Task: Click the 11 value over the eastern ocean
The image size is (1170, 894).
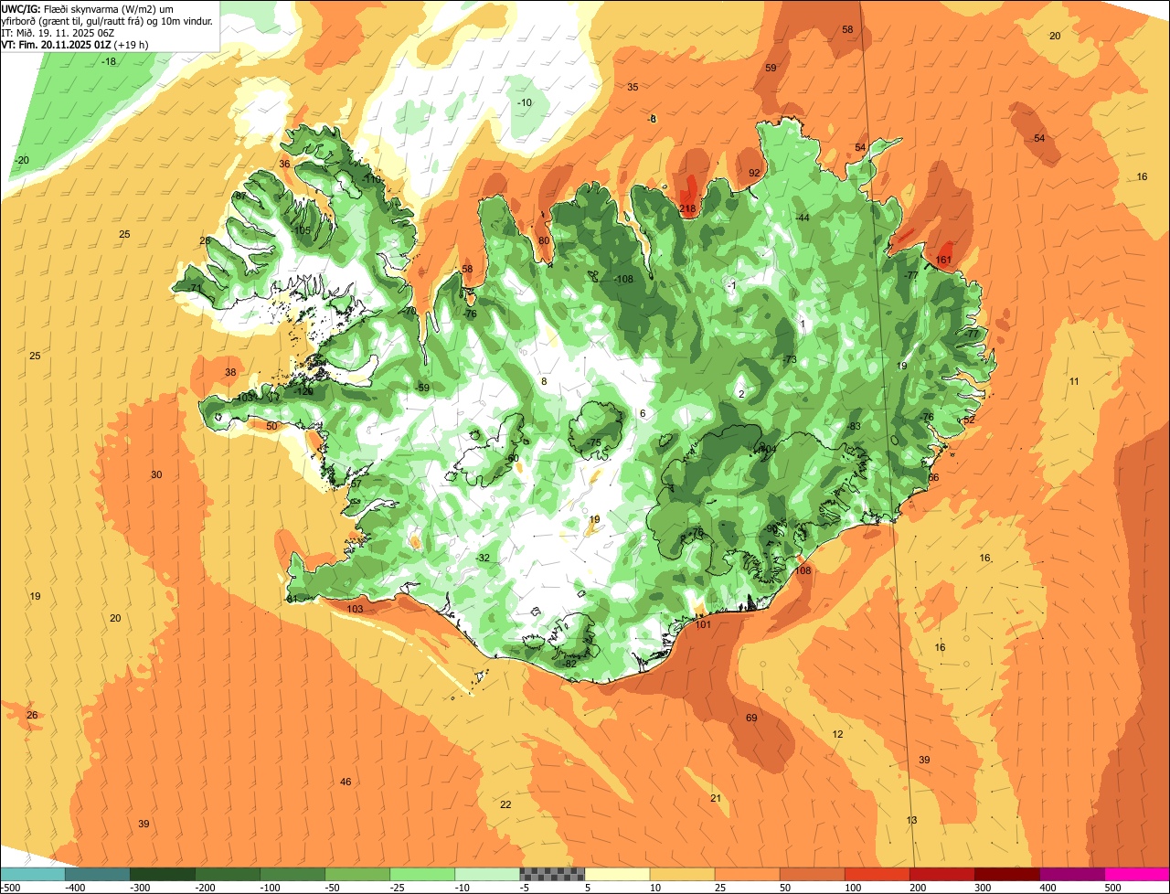Action: [1074, 382]
